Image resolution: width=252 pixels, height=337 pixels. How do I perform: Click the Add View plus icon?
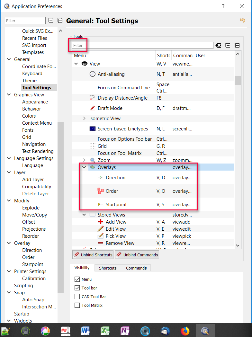coord(101,222)
